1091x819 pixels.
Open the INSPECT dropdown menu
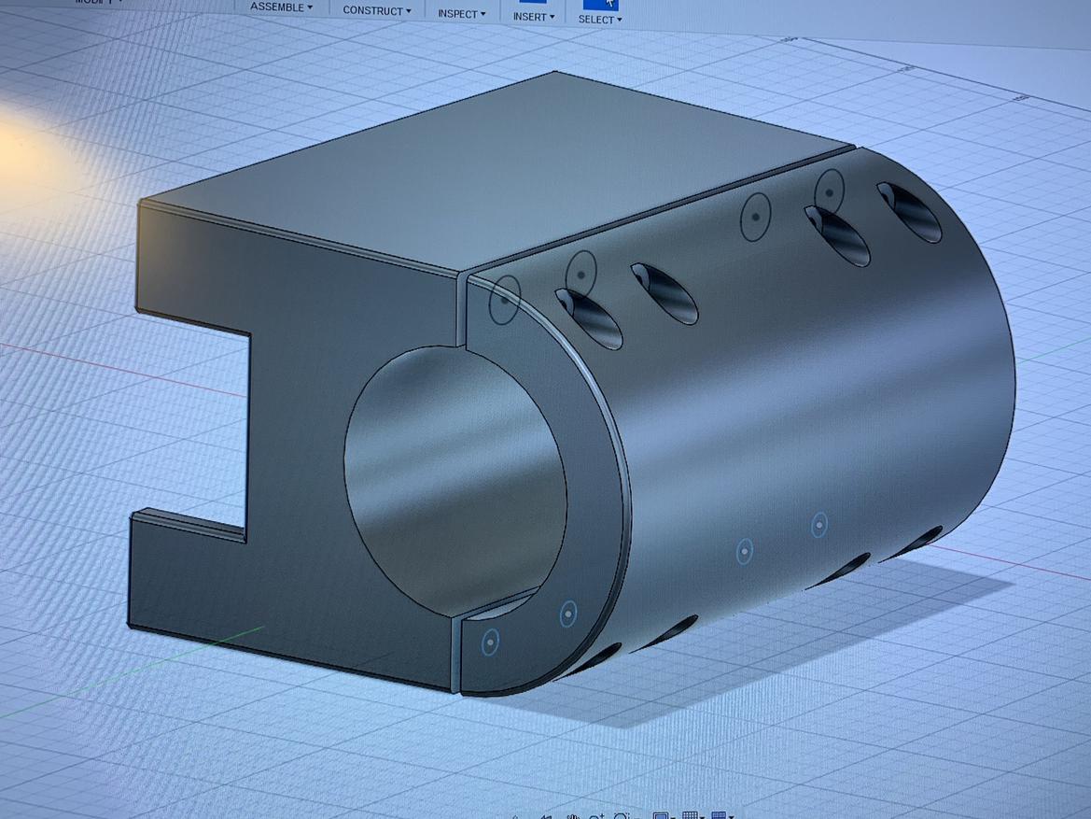click(461, 13)
